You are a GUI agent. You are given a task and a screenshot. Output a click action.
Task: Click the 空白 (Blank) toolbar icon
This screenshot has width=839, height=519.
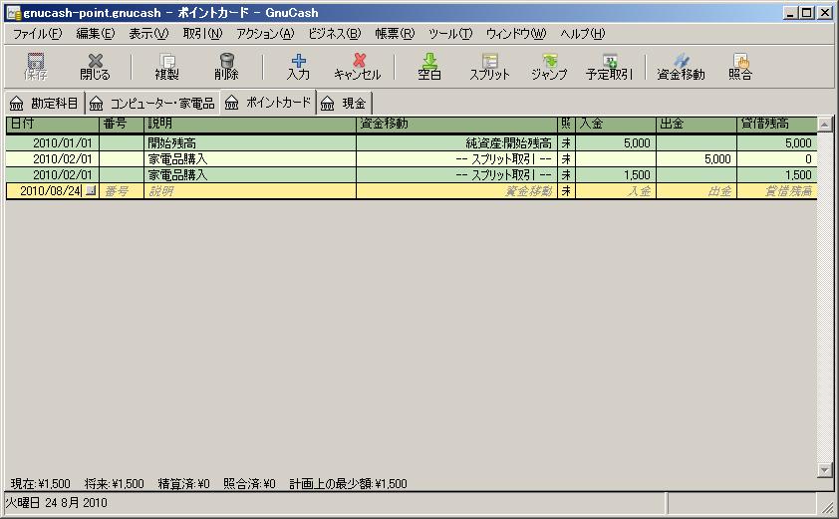point(429,67)
